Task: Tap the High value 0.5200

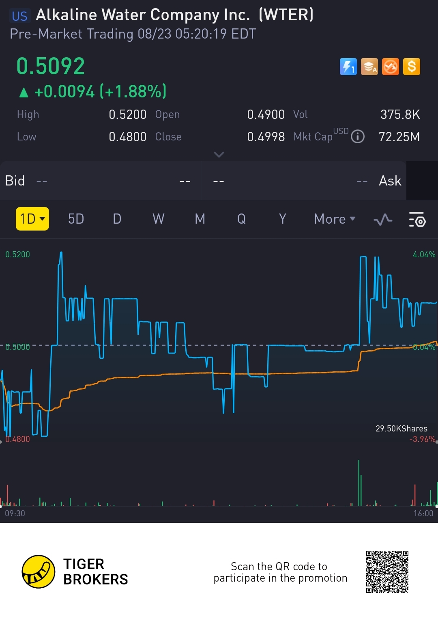Action: pyautogui.click(x=128, y=114)
